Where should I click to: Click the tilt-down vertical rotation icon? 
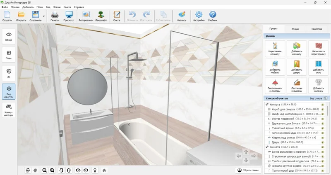point(69,170)
